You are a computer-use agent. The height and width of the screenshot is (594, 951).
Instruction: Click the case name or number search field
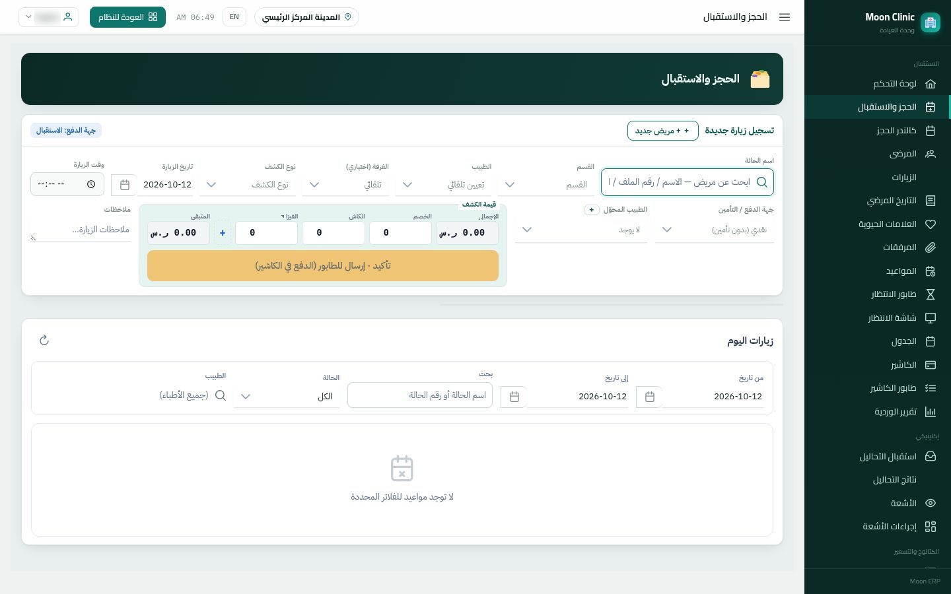(x=420, y=395)
